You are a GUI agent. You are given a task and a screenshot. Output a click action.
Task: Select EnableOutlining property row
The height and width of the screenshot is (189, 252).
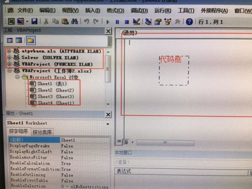(60, 175)
